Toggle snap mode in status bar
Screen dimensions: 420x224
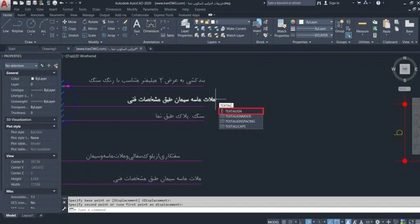[x=290, y=222]
